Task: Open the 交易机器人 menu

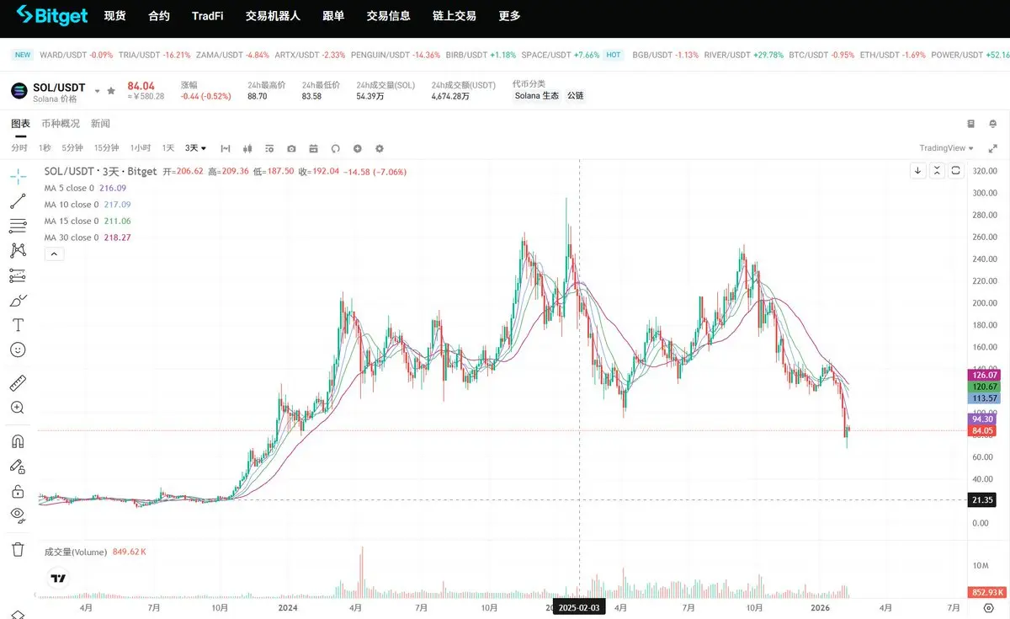Action: tap(273, 16)
